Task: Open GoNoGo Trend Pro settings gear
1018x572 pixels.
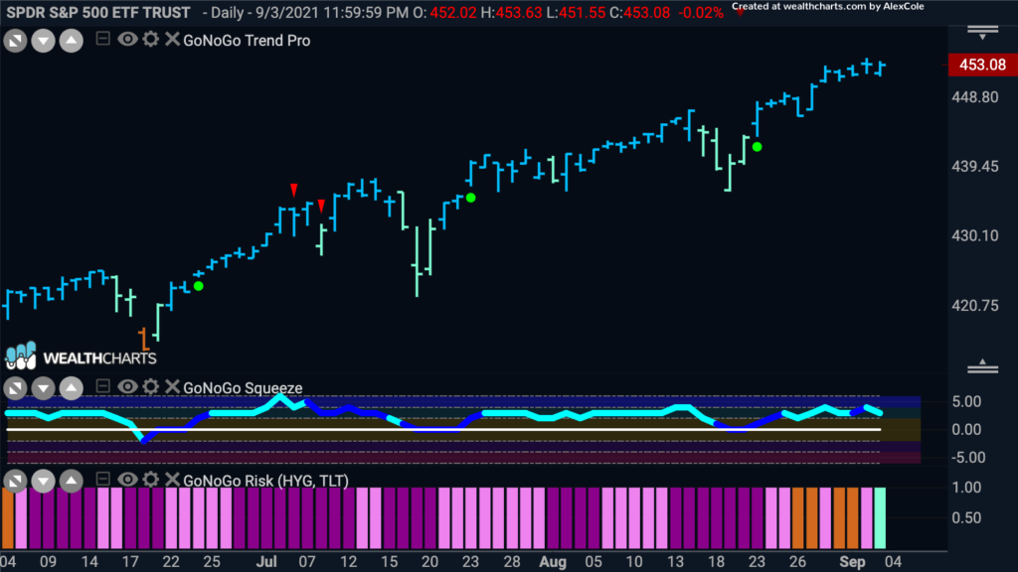Action: (151, 39)
